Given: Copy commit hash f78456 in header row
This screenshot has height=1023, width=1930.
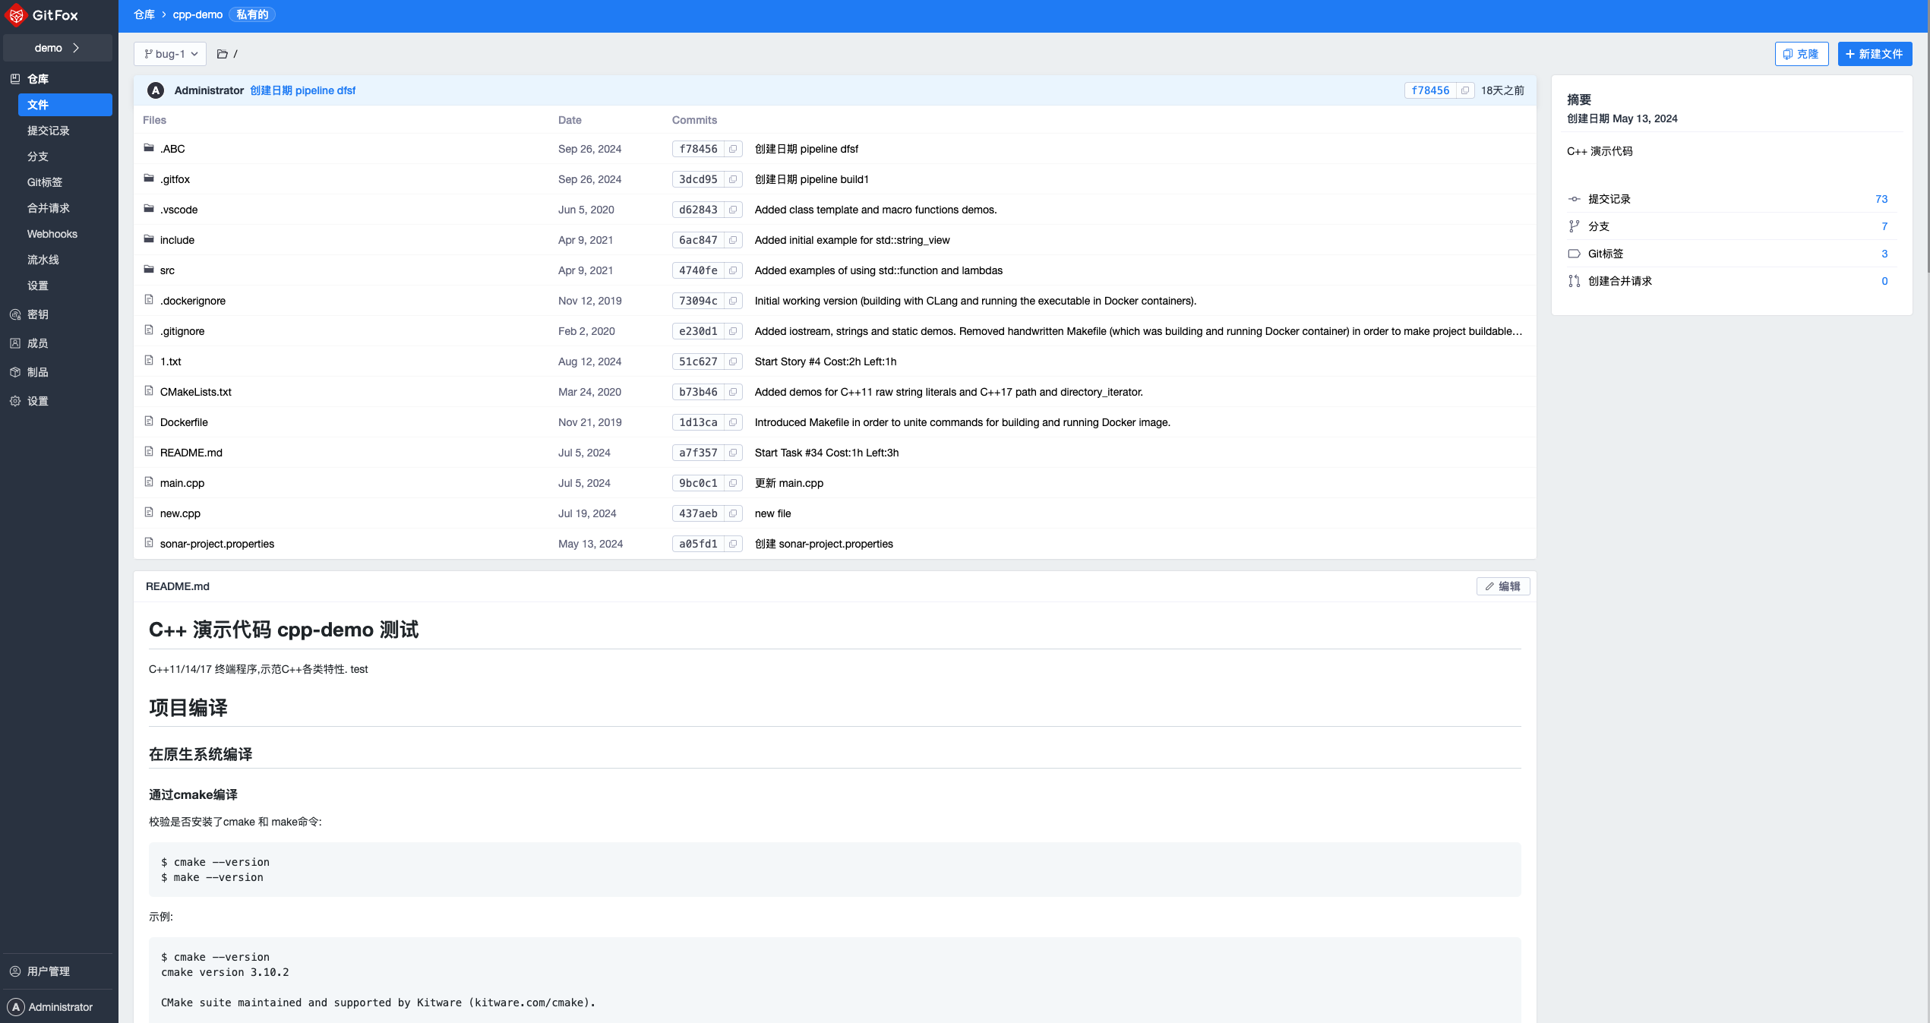Looking at the screenshot, I should pos(1465,90).
